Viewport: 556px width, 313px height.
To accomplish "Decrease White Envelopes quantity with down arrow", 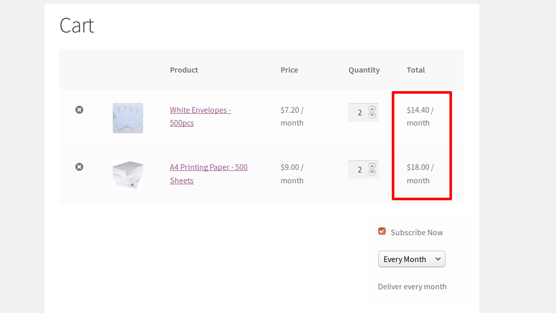I will point(372,115).
